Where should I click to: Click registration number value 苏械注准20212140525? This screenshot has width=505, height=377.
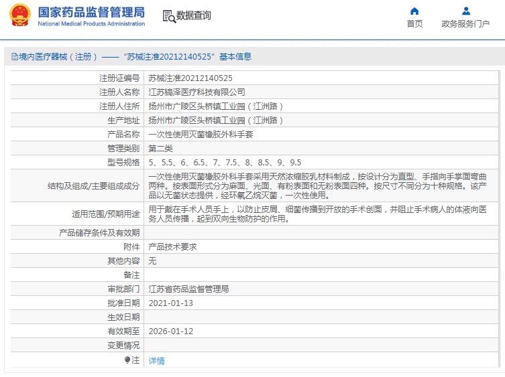click(190, 78)
